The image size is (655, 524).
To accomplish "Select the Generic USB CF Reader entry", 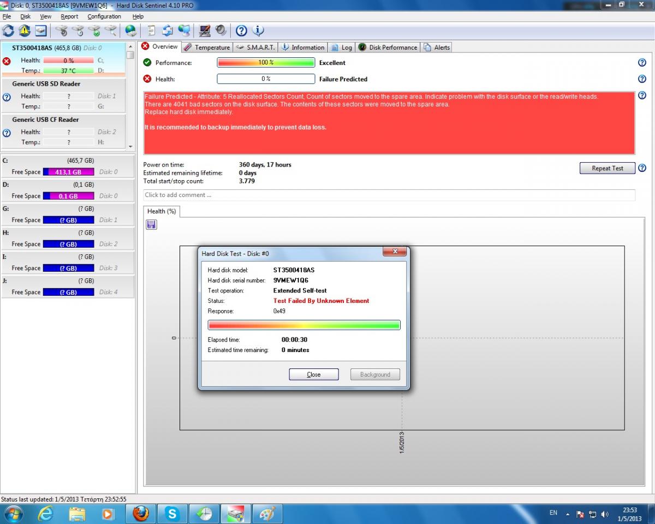I will coord(63,131).
